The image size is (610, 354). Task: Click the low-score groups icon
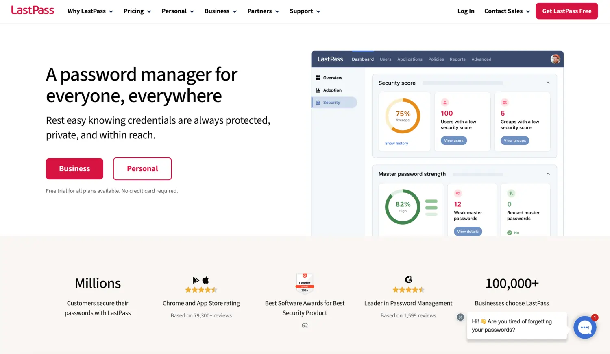coord(504,103)
